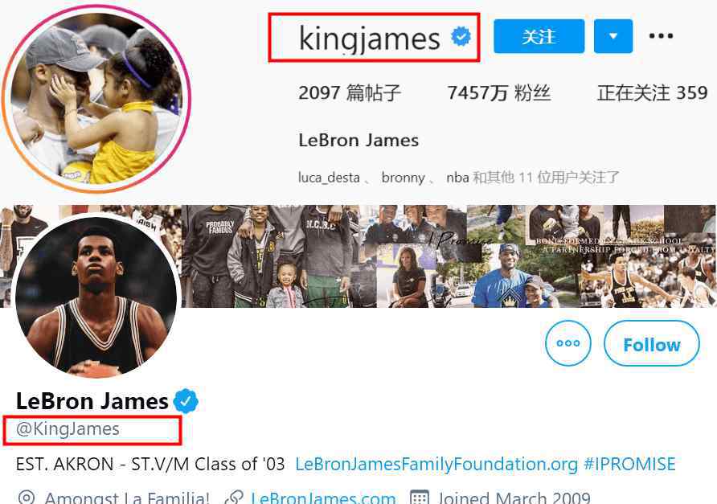Open the LeBronJames.com website link
717x504 pixels.
tap(323, 498)
